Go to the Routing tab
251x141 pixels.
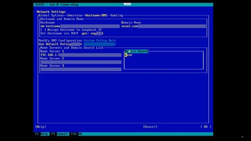pyautogui.click(x=117, y=15)
